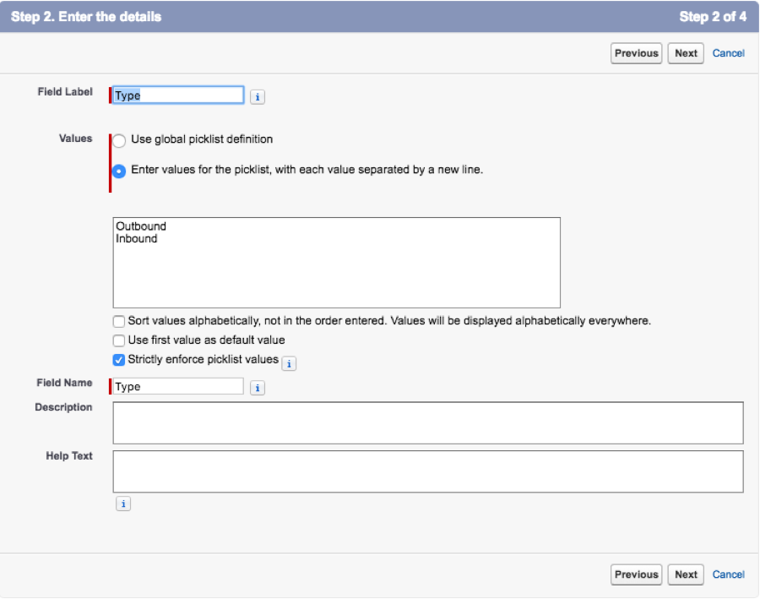The image size is (760, 599).
Task: Select Use global picklist definition radio
Action: pos(120,140)
